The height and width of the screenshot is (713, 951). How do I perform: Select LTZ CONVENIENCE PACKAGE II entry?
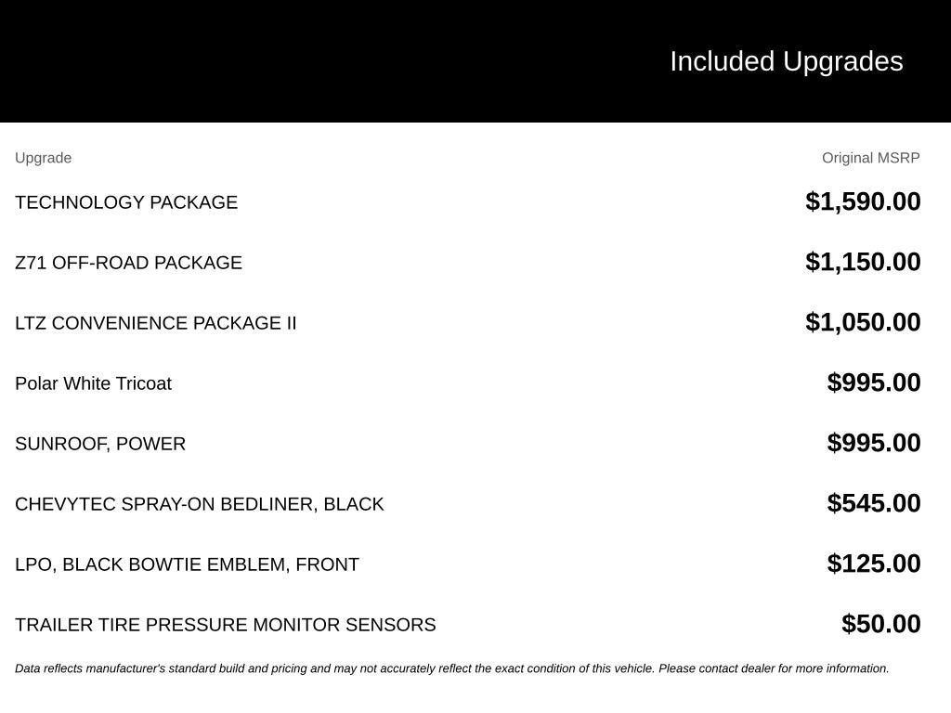pos(156,323)
